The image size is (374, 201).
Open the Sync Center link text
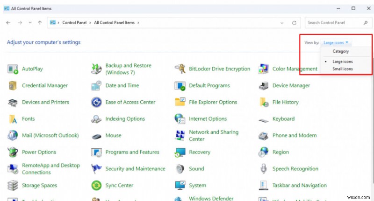[x=119, y=186]
